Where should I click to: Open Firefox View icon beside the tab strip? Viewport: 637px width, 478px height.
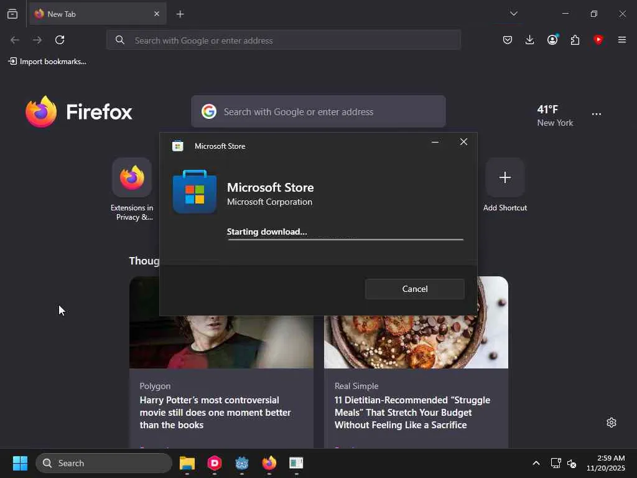12,14
